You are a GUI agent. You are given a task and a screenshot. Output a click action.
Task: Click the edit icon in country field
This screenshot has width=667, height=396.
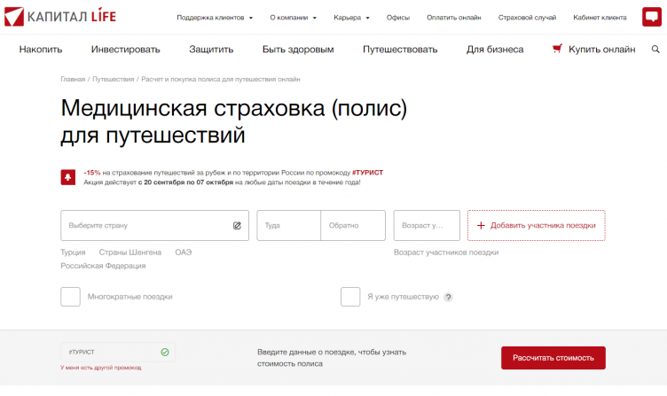click(237, 226)
